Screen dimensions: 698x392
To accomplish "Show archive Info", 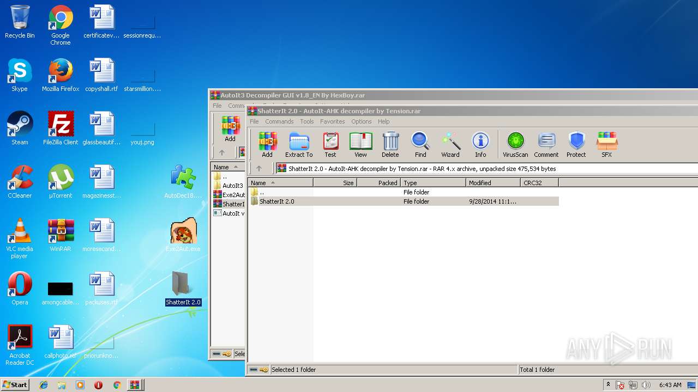I will (480, 145).
